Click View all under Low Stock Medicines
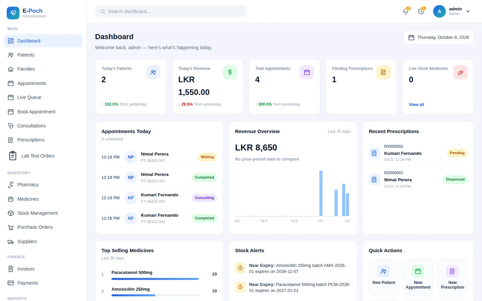Image resolution: width=482 pixels, height=301 pixels. tap(416, 105)
